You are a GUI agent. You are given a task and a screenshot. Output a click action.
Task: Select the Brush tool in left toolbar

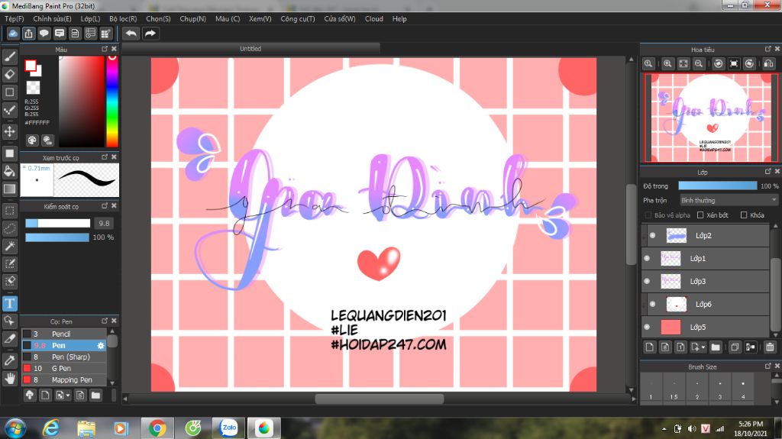tap(9, 56)
